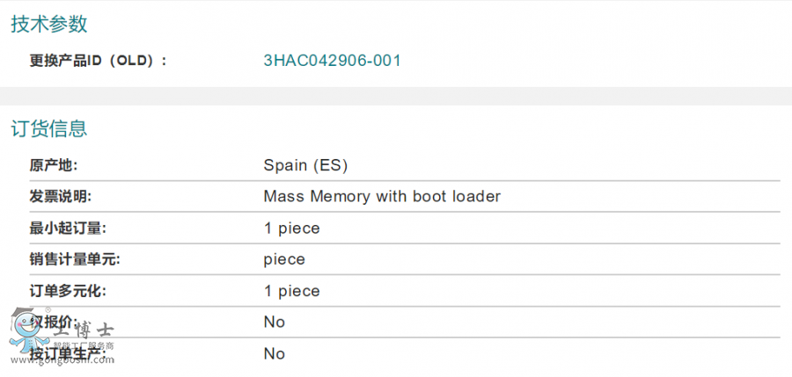Select the 技术参数 section heading
Screen dimensions: 792x377
[x=49, y=24]
